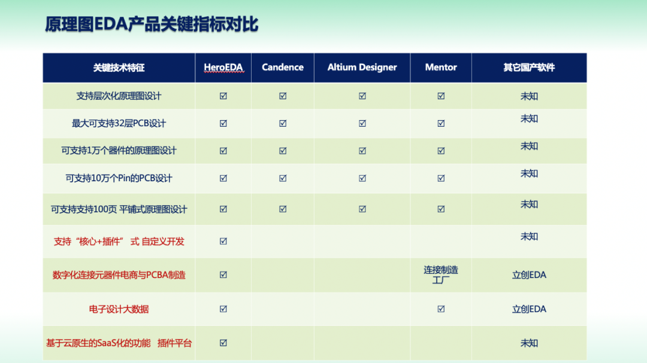This screenshot has width=647, height=363.
Task: Click the red label 基于云原生的SaaS化的功能 插件平台
Action: [119, 343]
